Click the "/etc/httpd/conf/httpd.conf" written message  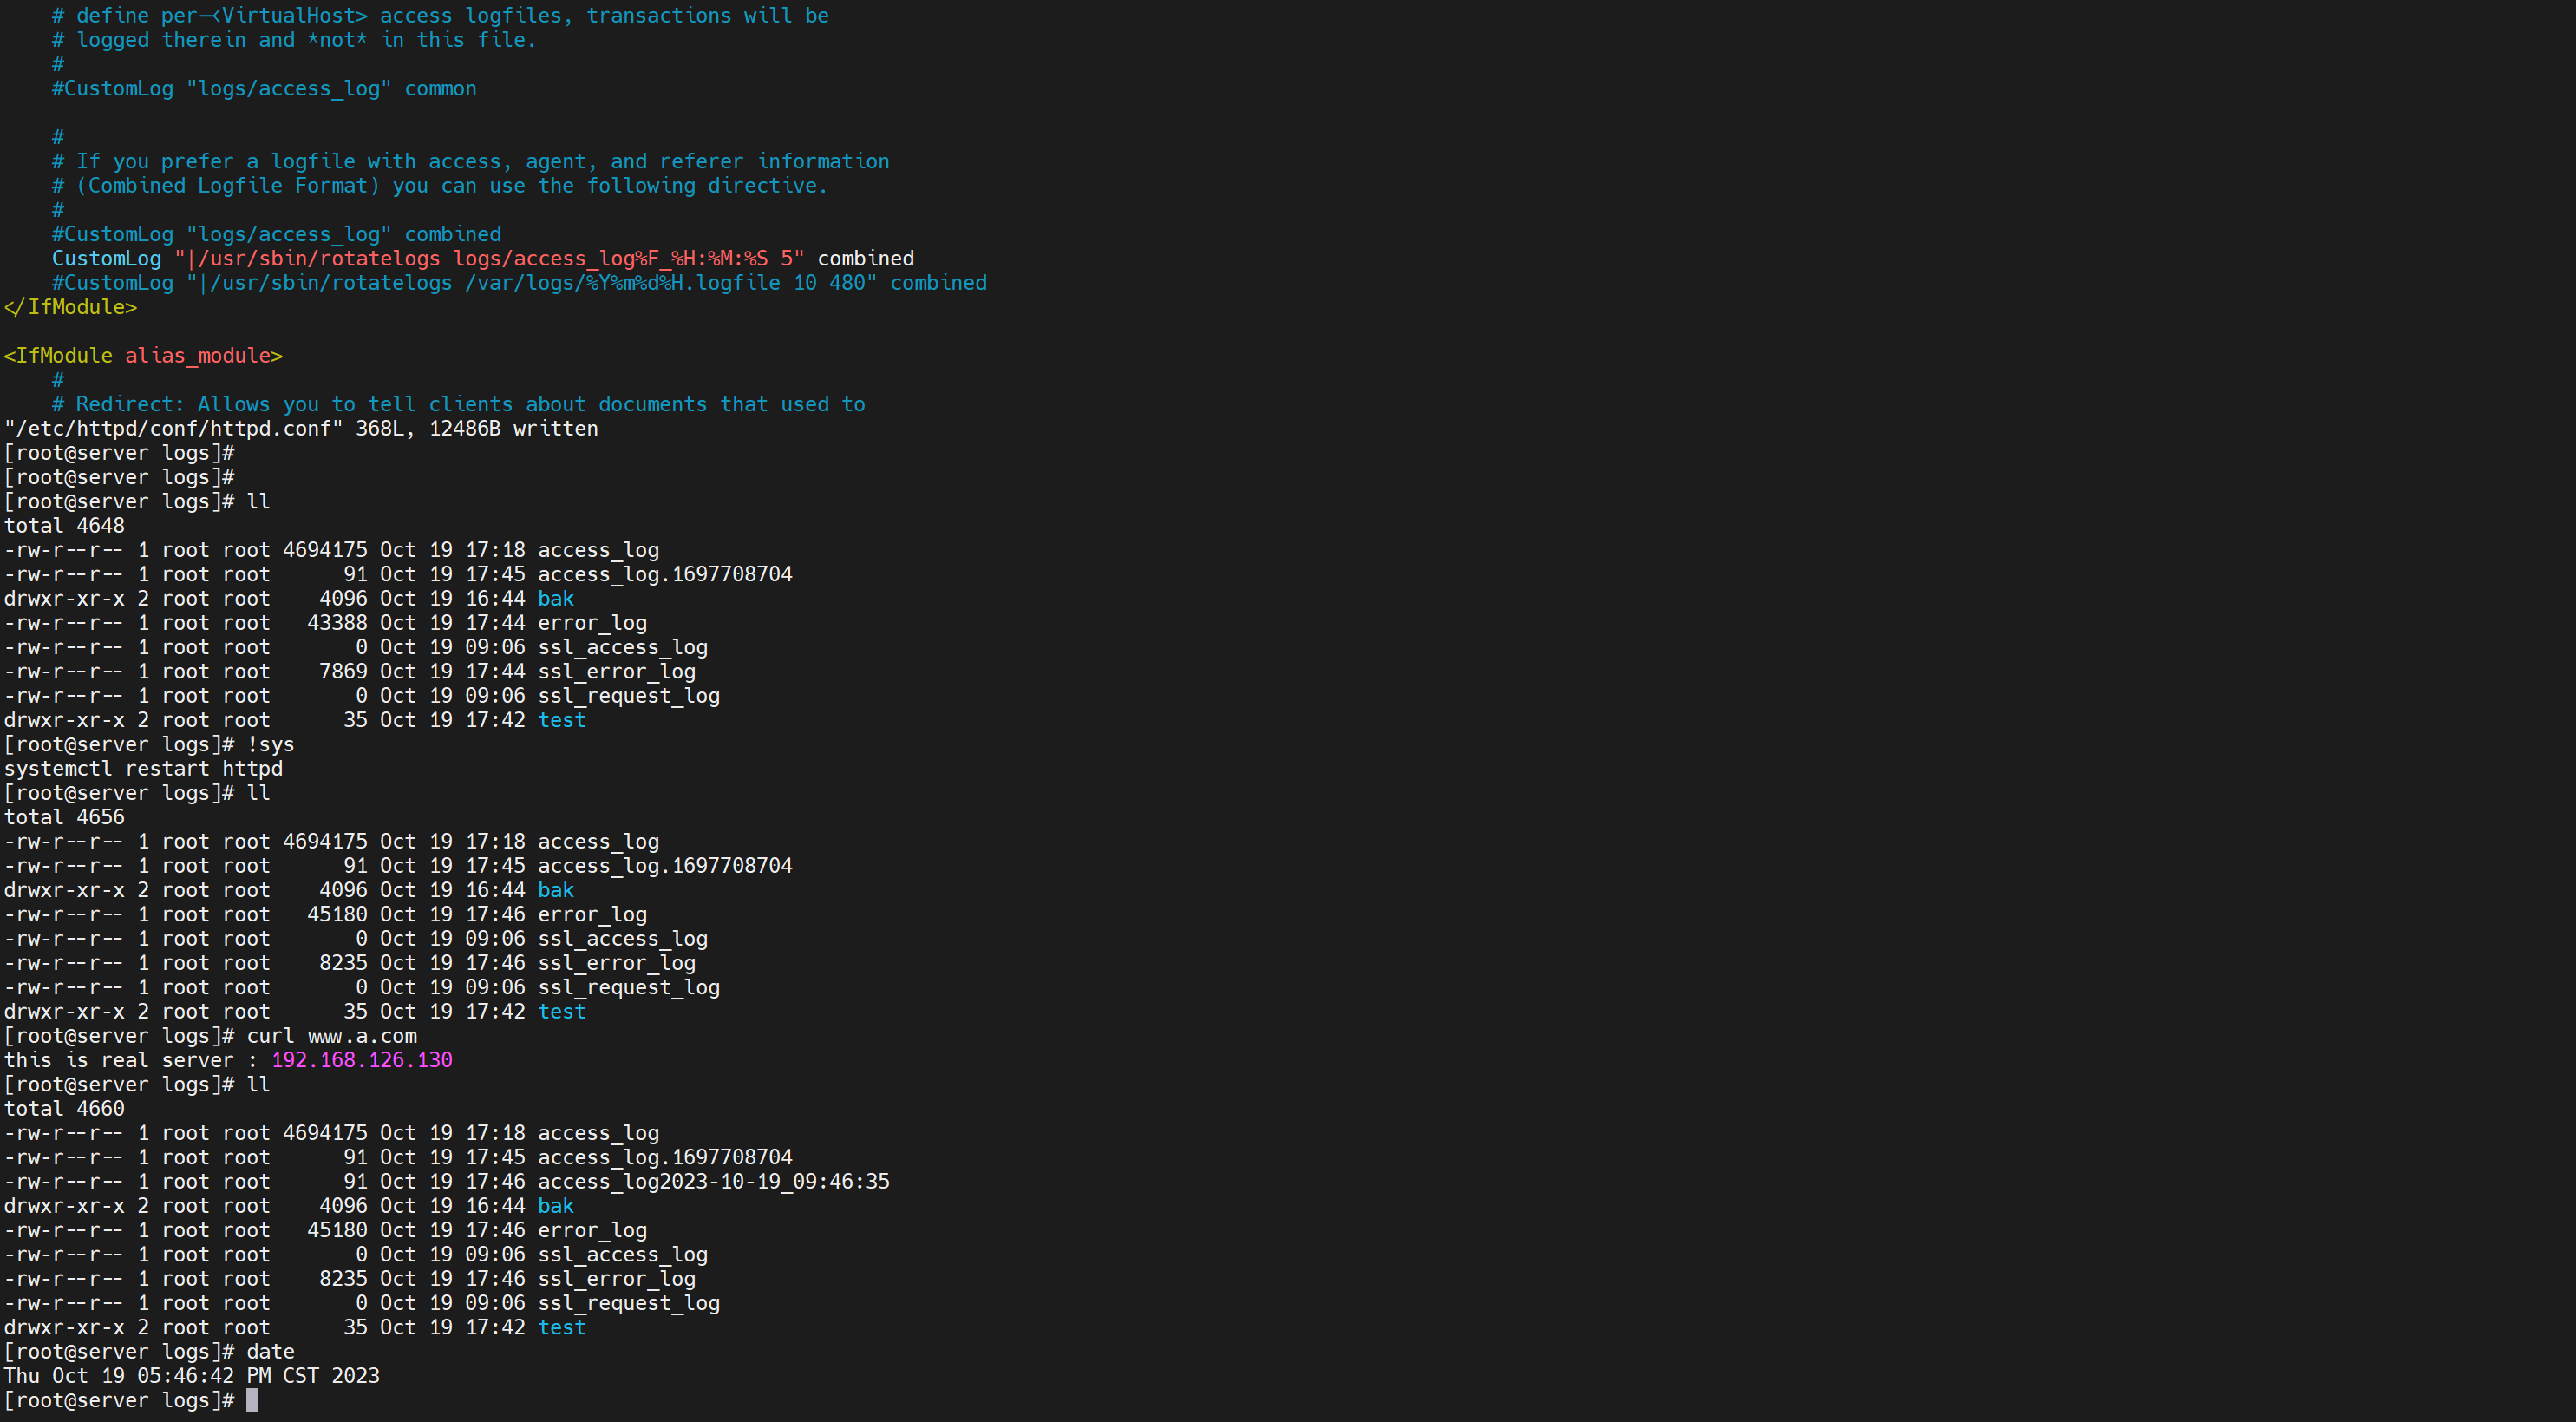pyautogui.click(x=300, y=428)
